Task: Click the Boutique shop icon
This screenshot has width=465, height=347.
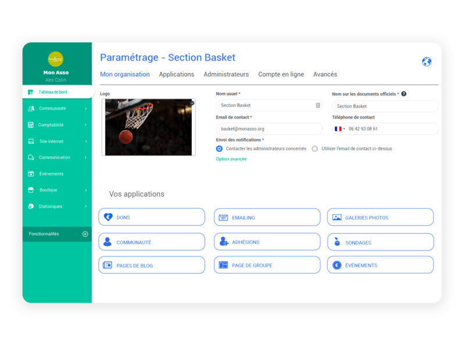Action: pos(31,190)
